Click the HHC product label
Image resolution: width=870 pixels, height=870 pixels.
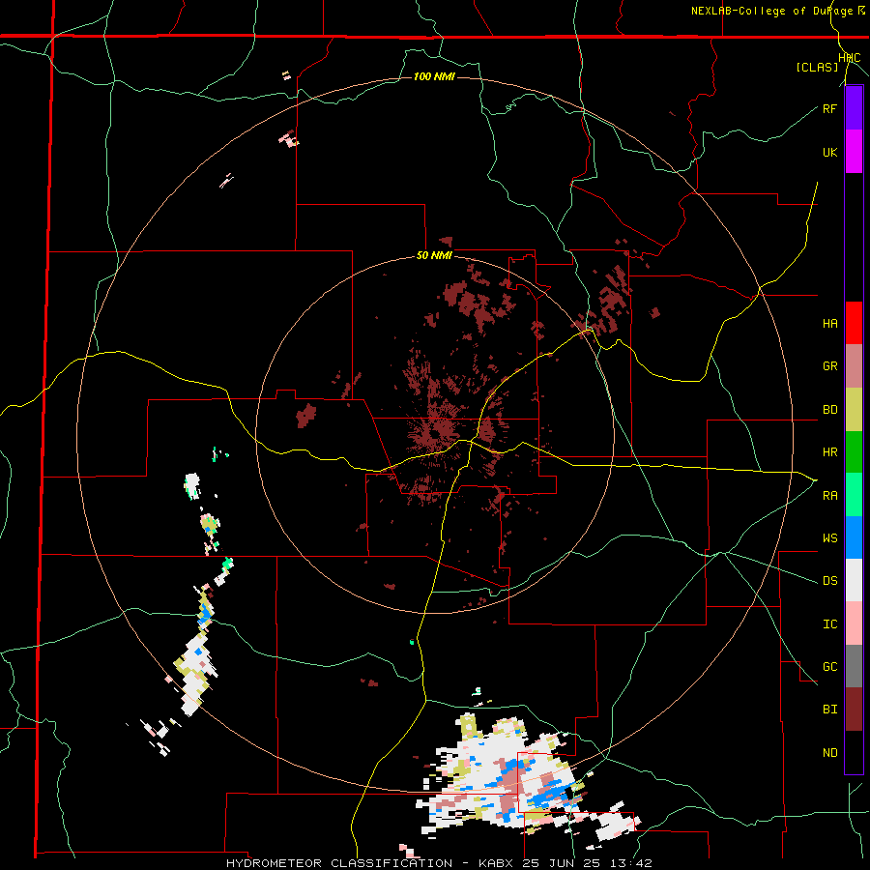[850, 58]
